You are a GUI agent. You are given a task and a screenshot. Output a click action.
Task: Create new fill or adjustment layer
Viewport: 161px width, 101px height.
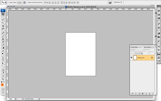click(143, 94)
